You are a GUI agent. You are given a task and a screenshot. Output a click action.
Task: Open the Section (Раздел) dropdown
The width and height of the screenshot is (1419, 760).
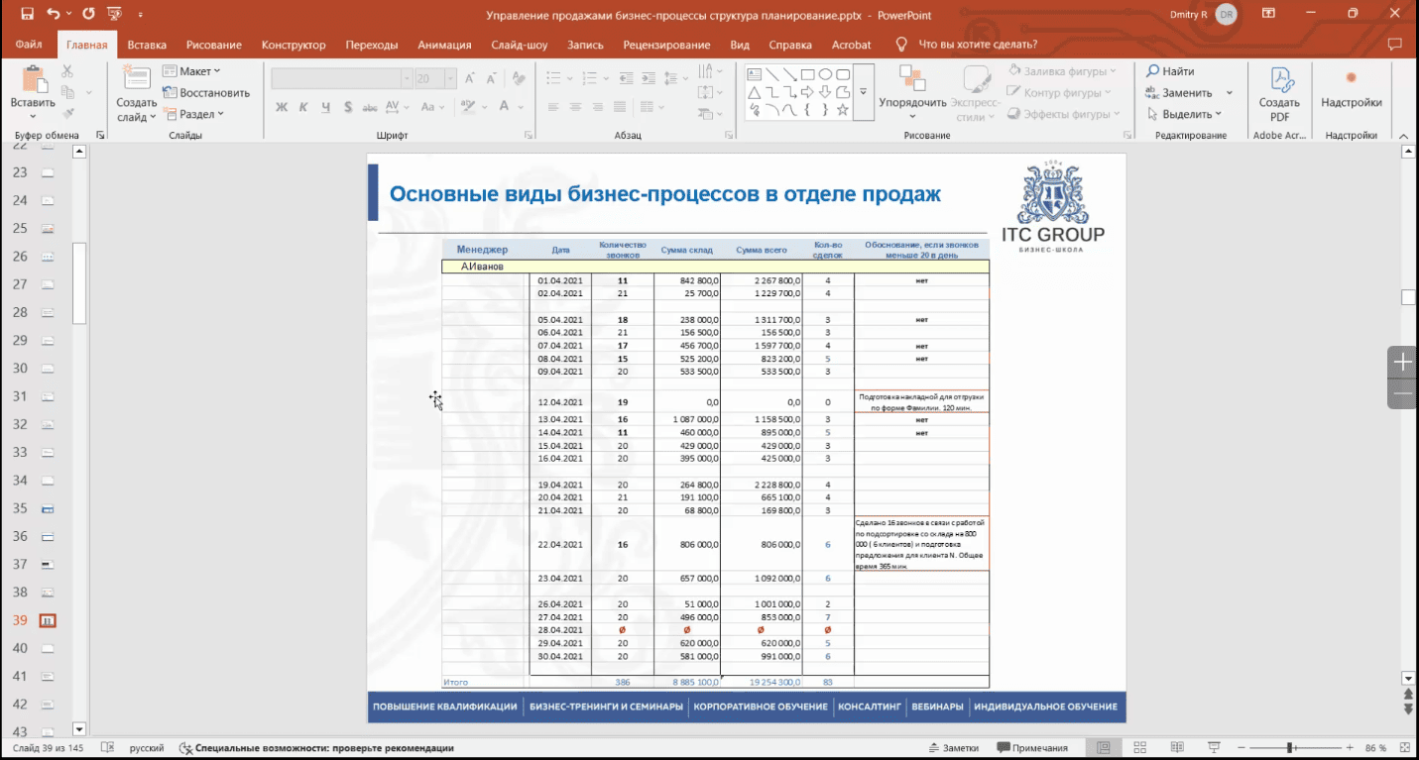coord(193,114)
